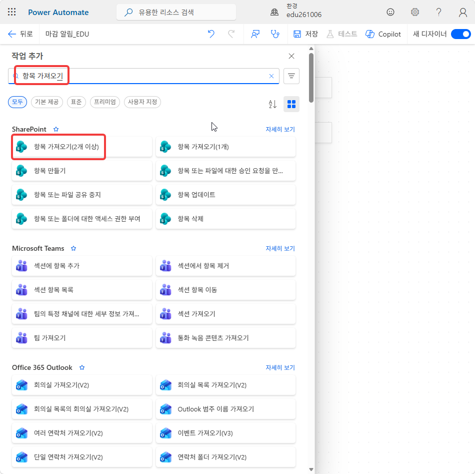Open the environment edu261006 selector
Viewport: 475px width, 474px height.
point(296,11)
